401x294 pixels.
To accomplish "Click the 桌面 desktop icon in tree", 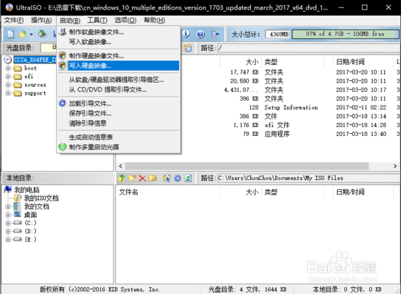I will (18, 215).
